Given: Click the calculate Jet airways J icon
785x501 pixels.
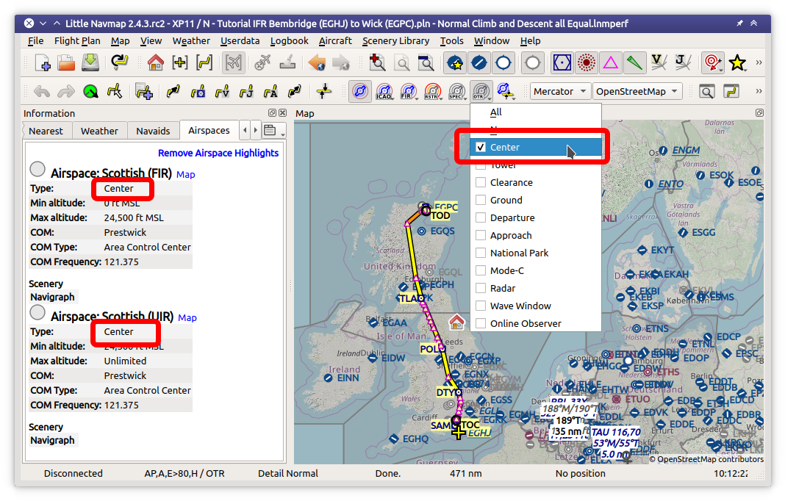Looking at the screenshot, I should click(246, 92).
